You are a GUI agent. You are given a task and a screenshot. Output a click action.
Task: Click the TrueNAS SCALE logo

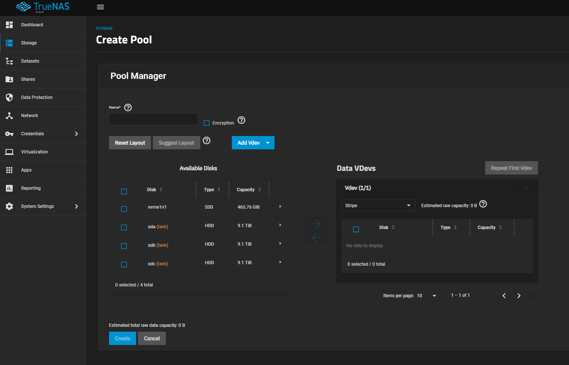pos(43,7)
